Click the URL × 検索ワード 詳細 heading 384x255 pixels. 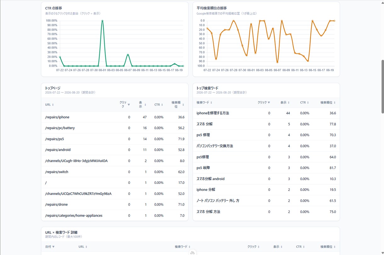[61, 232]
